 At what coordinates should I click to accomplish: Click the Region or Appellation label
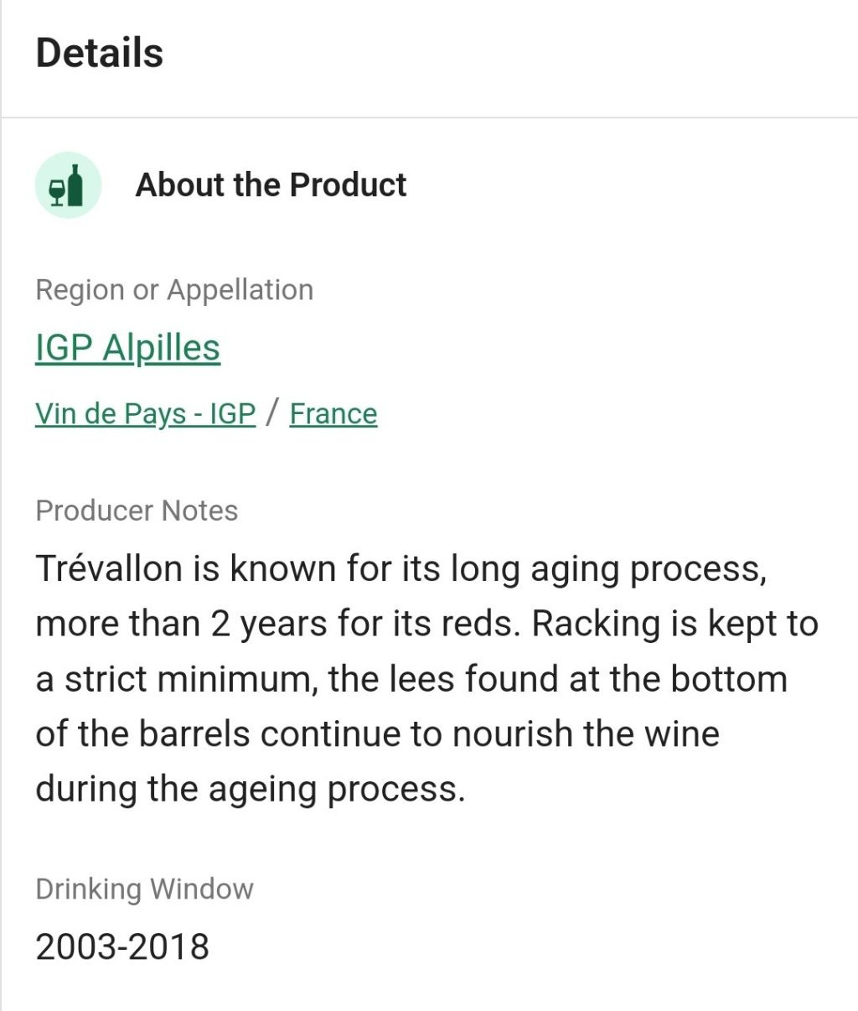173,290
